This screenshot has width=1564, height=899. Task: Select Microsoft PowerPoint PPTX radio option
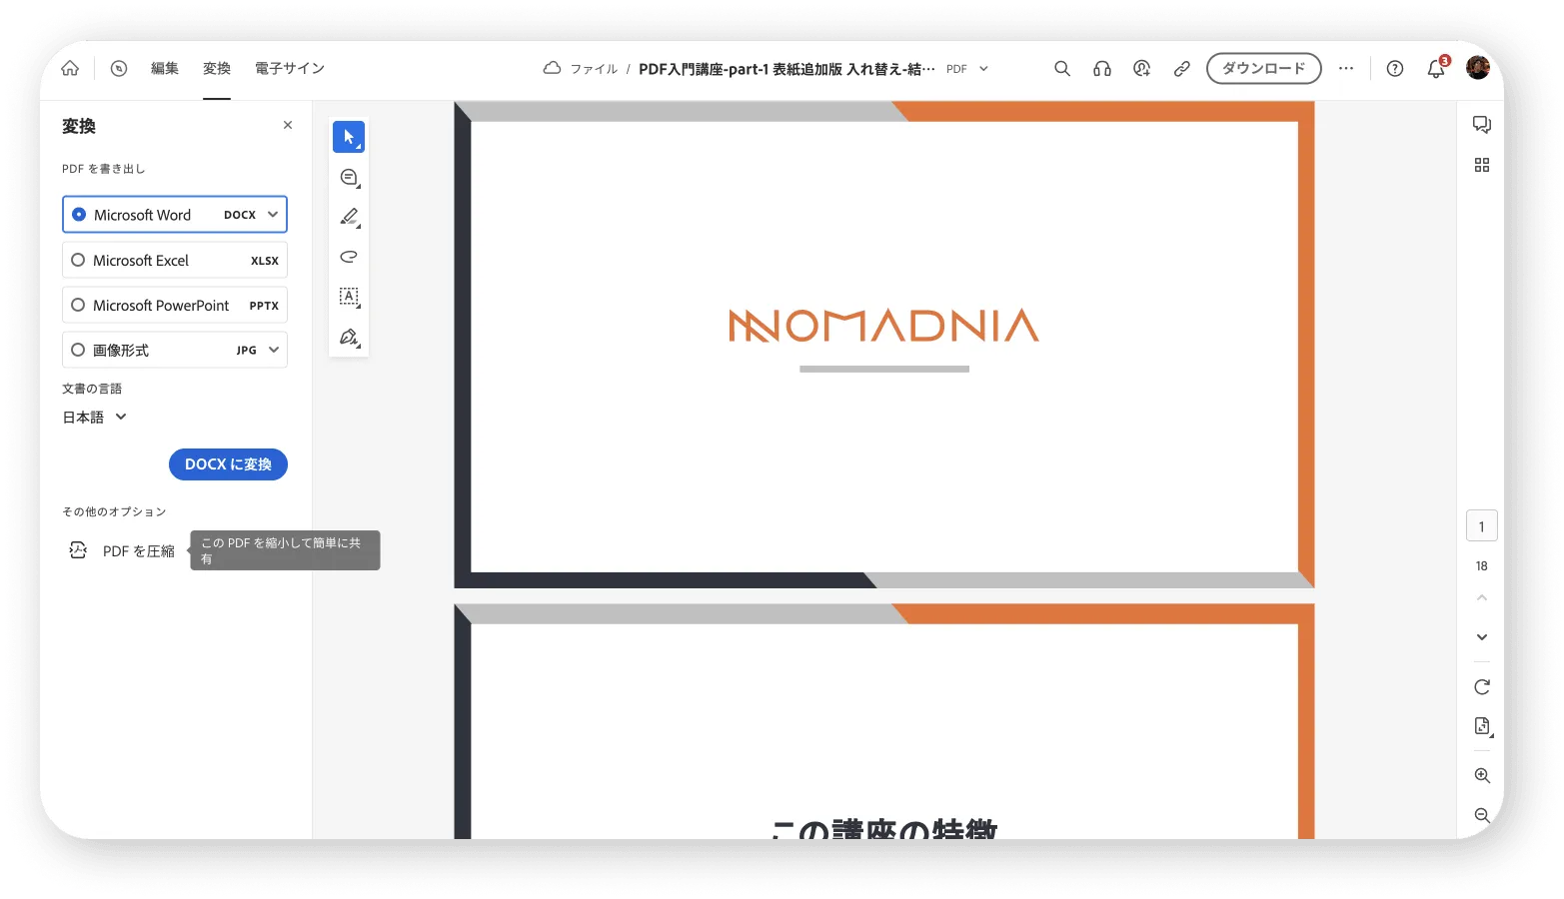(175, 306)
